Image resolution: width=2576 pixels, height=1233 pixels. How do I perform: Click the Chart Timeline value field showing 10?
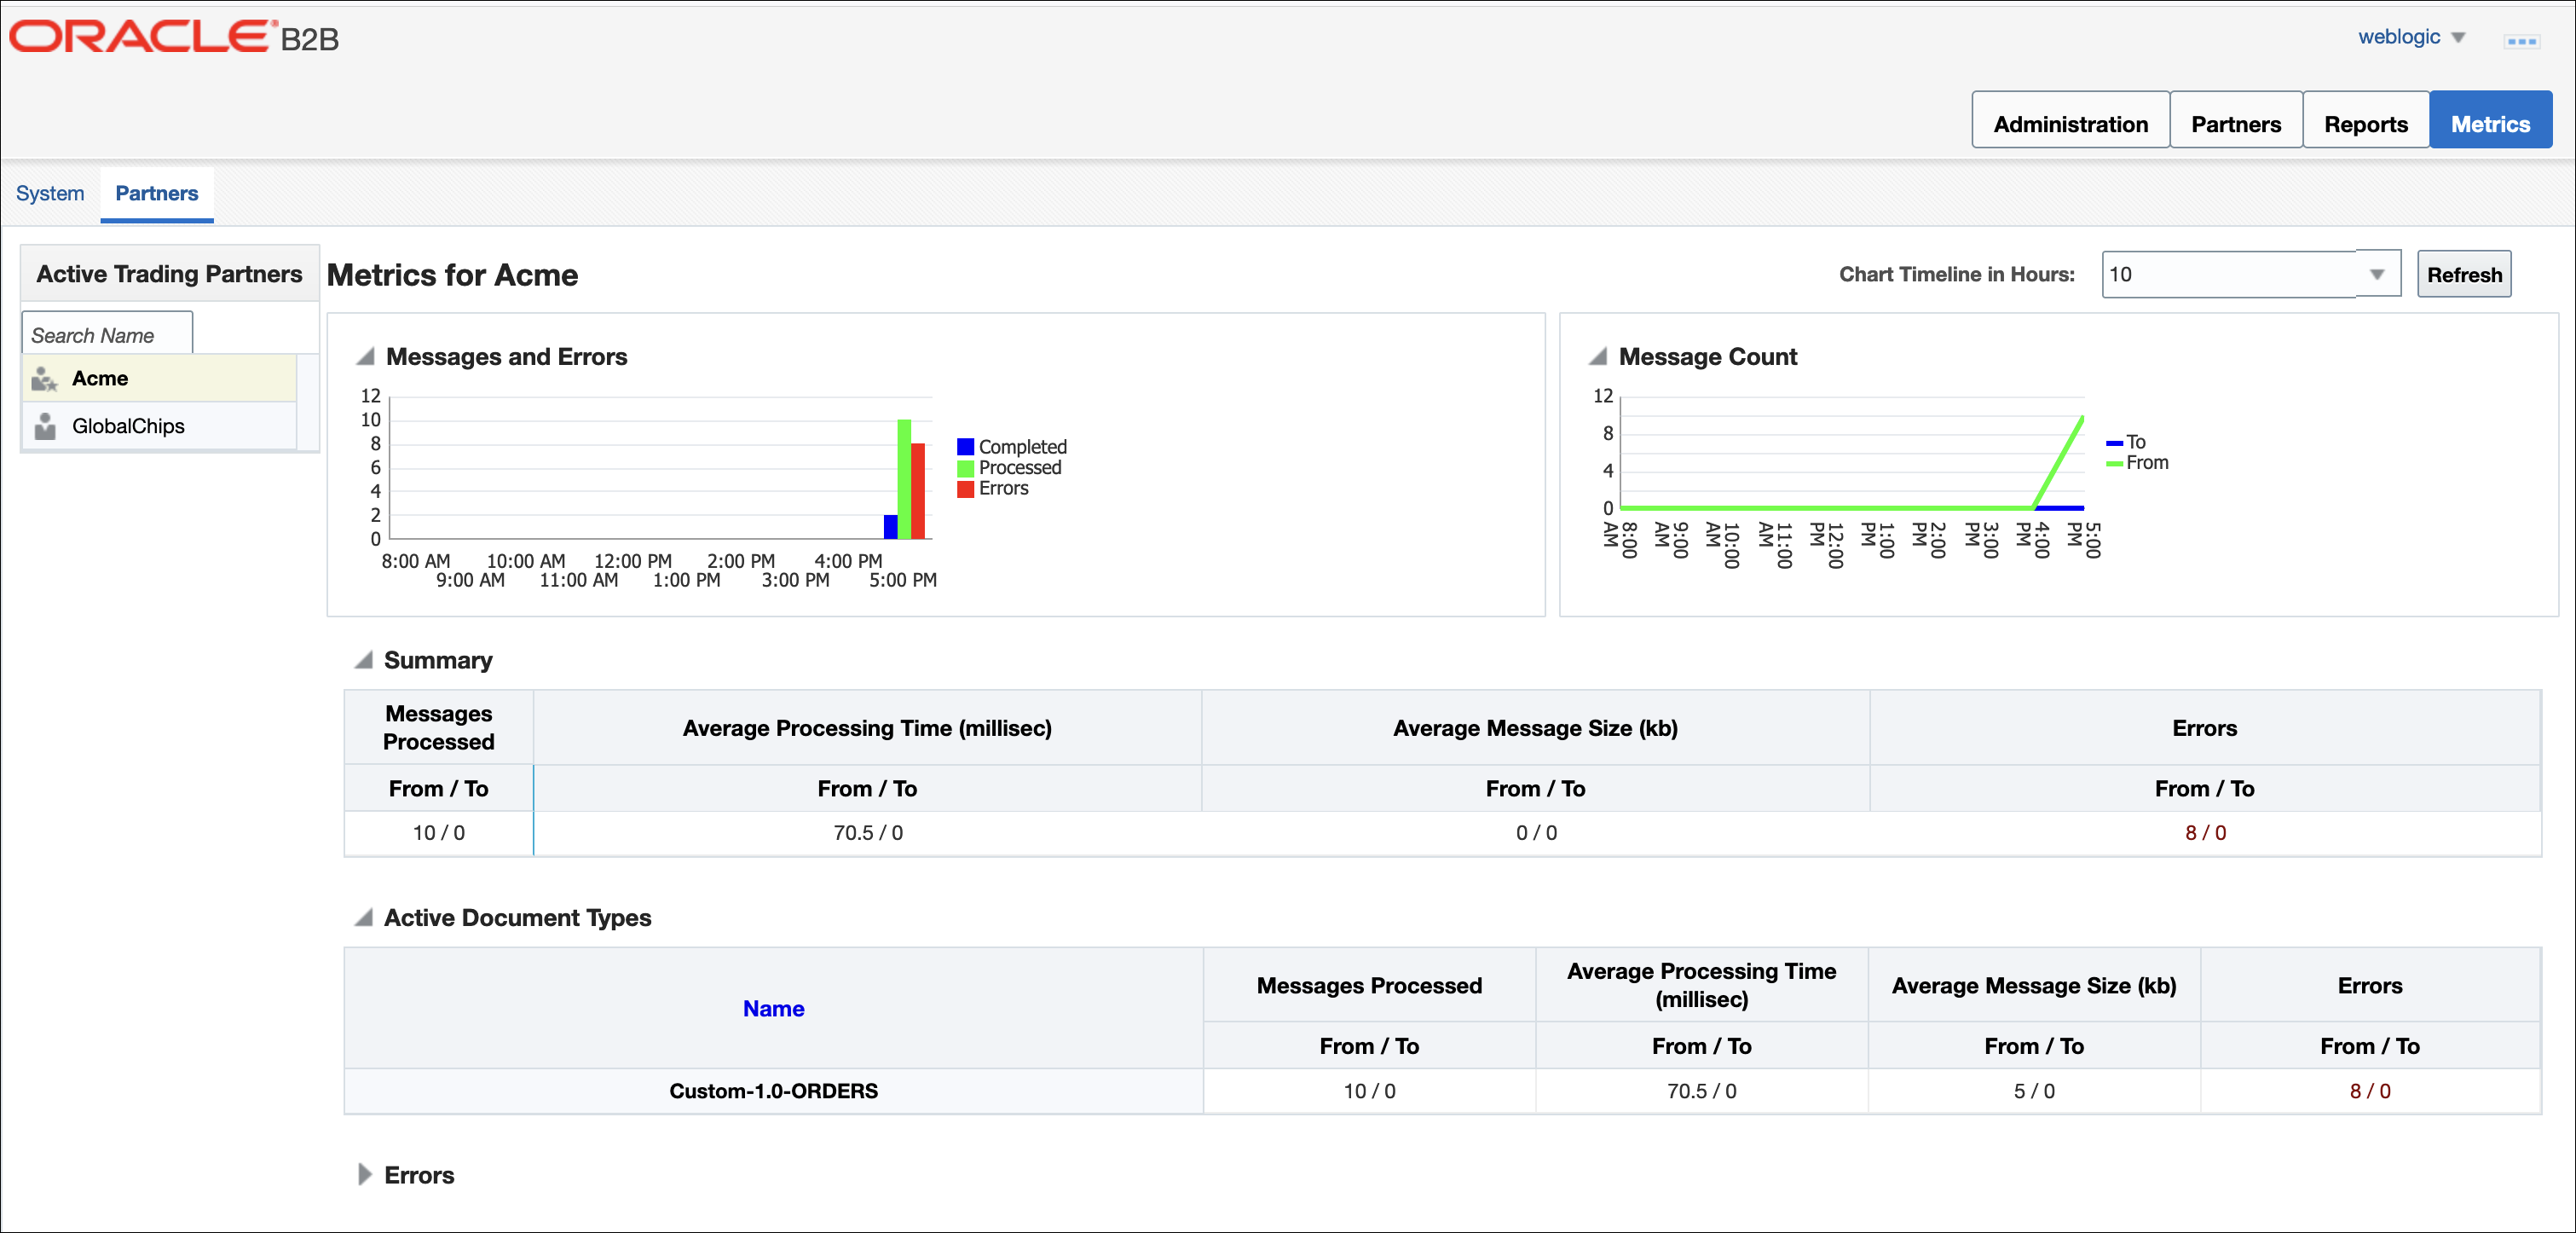coord(2229,274)
